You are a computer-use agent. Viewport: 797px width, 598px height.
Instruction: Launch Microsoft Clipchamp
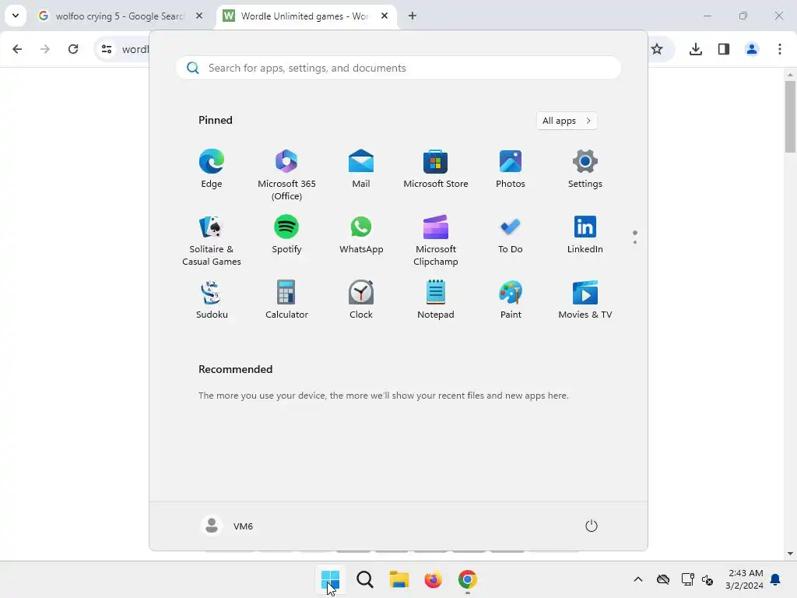click(436, 241)
